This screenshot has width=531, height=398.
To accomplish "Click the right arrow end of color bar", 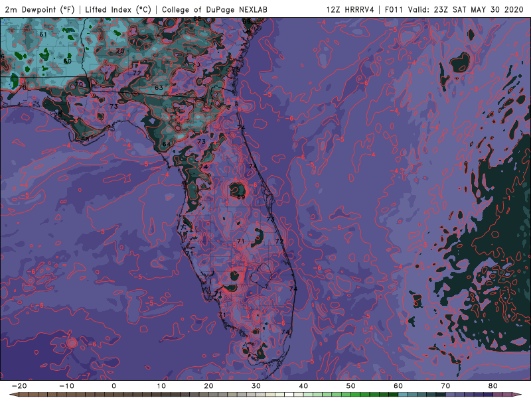I will 517,395.
